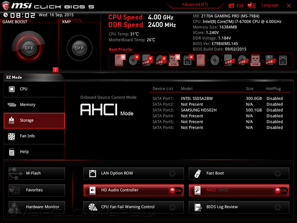Open favorites via the heart list icon
The height and width of the screenshot is (223, 297).
[x=252, y=5]
